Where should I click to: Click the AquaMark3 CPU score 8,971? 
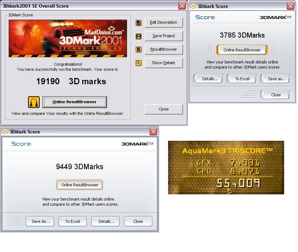tap(245, 171)
